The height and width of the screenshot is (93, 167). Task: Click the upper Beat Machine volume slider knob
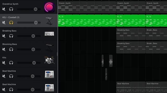33,76
